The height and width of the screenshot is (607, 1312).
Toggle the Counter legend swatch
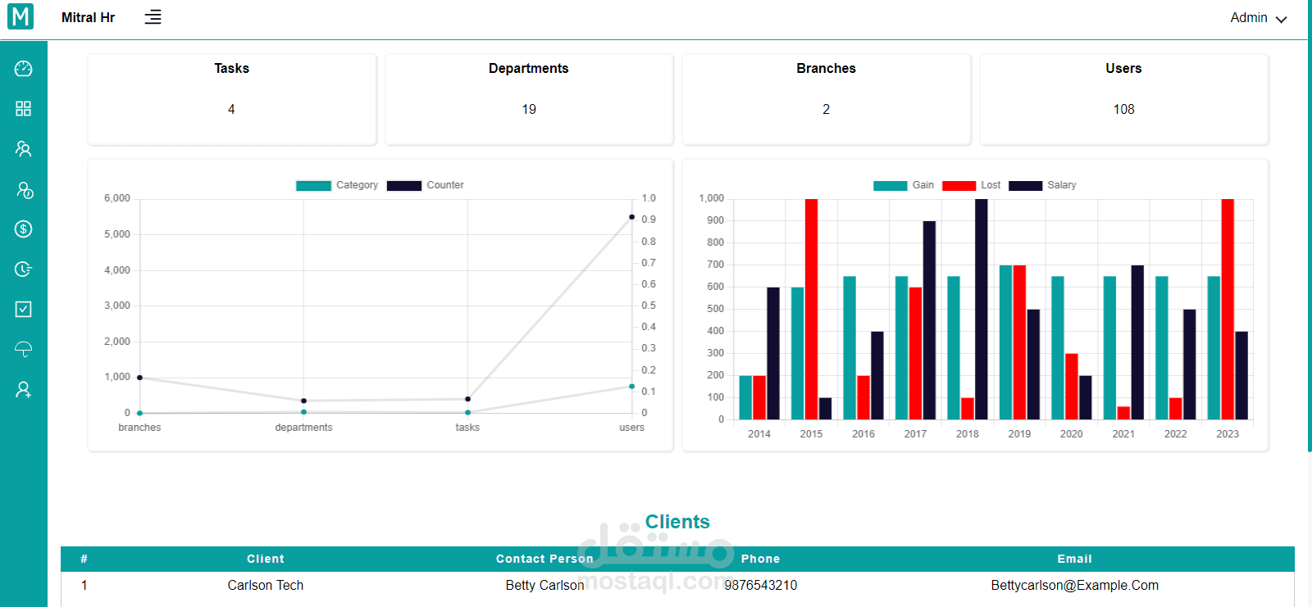pos(404,185)
